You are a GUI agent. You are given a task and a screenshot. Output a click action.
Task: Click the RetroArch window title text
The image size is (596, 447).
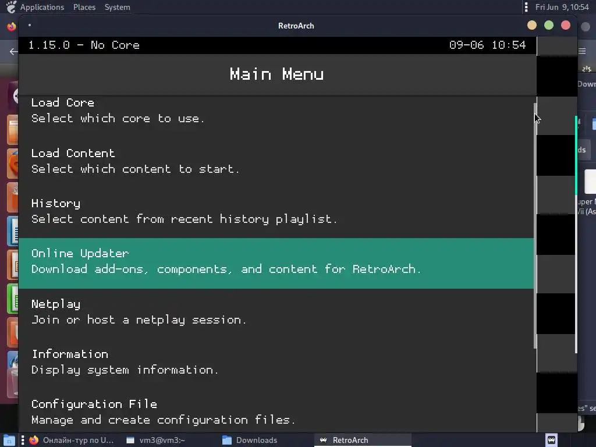(x=296, y=26)
